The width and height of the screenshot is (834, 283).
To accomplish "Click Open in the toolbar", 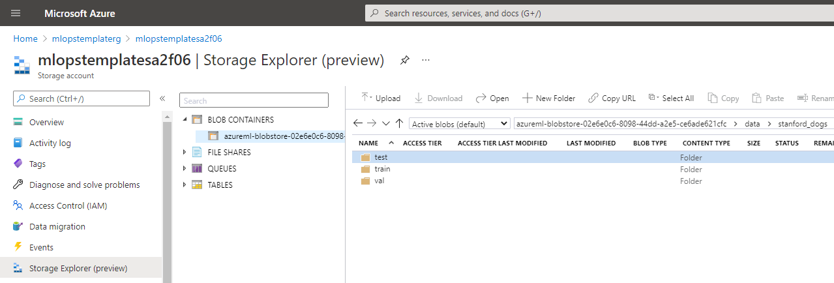I will (x=492, y=98).
